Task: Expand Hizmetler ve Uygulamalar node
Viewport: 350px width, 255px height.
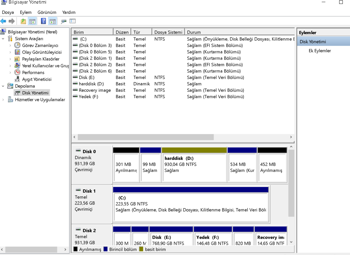Action: click(x=3, y=100)
